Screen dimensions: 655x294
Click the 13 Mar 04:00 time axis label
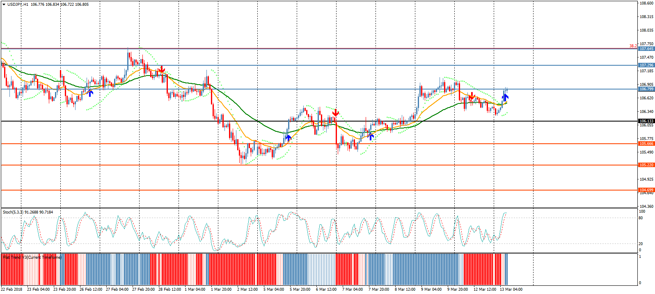[511, 289]
